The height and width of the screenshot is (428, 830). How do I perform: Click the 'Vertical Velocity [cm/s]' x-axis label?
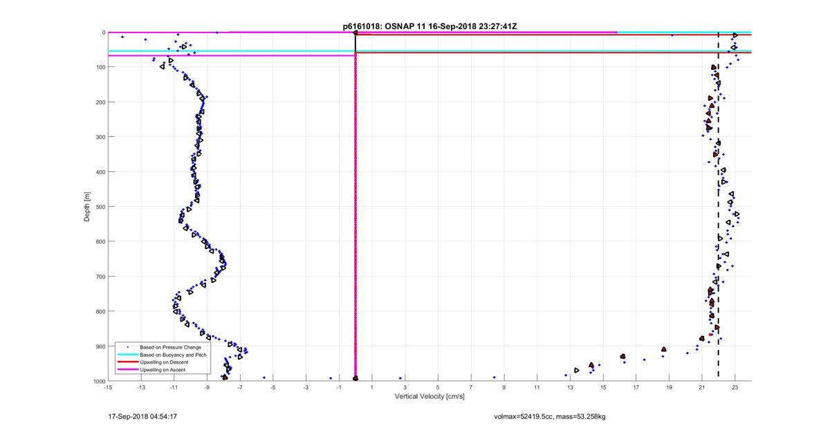click(430, 396)
